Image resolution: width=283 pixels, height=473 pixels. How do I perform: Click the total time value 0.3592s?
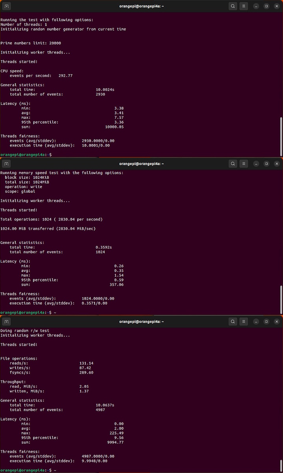[x=104, y=247]
